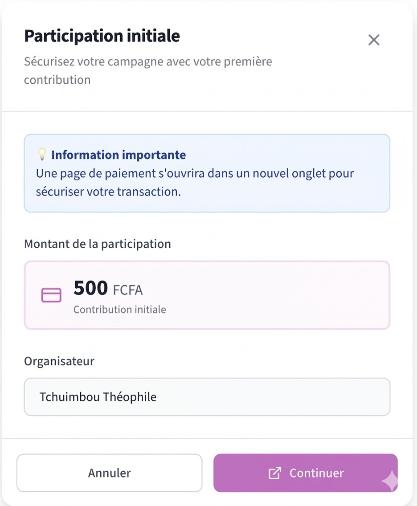Click the Montant de la participation label
417x506 pixels.
(x=98, y=244)
